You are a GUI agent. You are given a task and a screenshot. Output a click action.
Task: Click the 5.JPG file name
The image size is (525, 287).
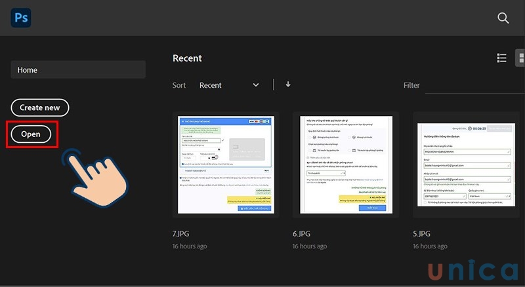click(x=421, y=234)
